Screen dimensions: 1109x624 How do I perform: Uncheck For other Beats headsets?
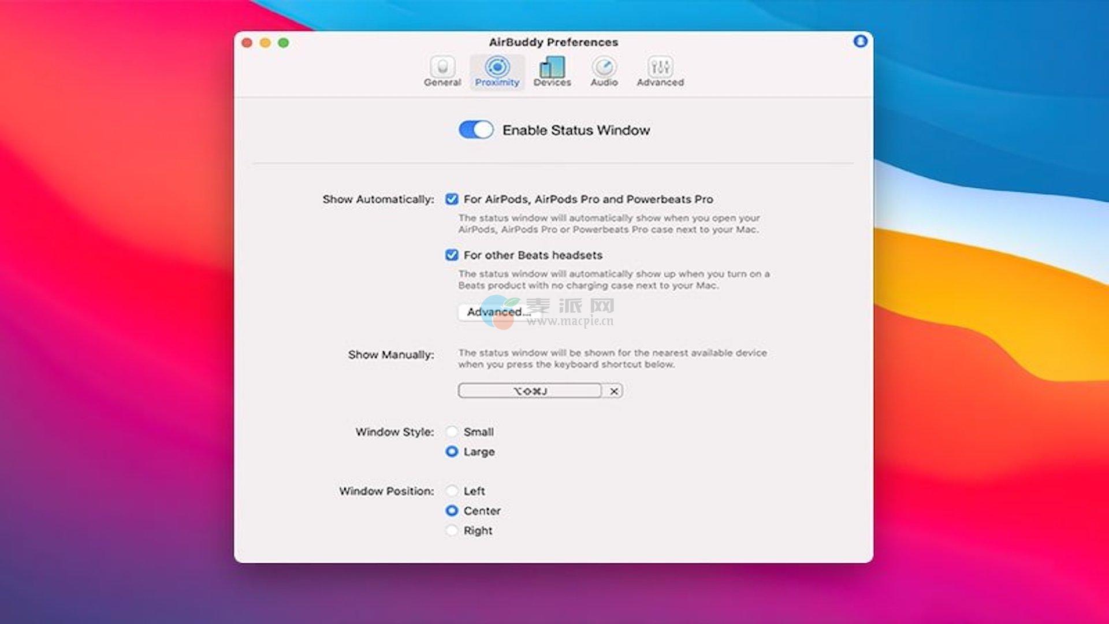(x=452, y=255)
